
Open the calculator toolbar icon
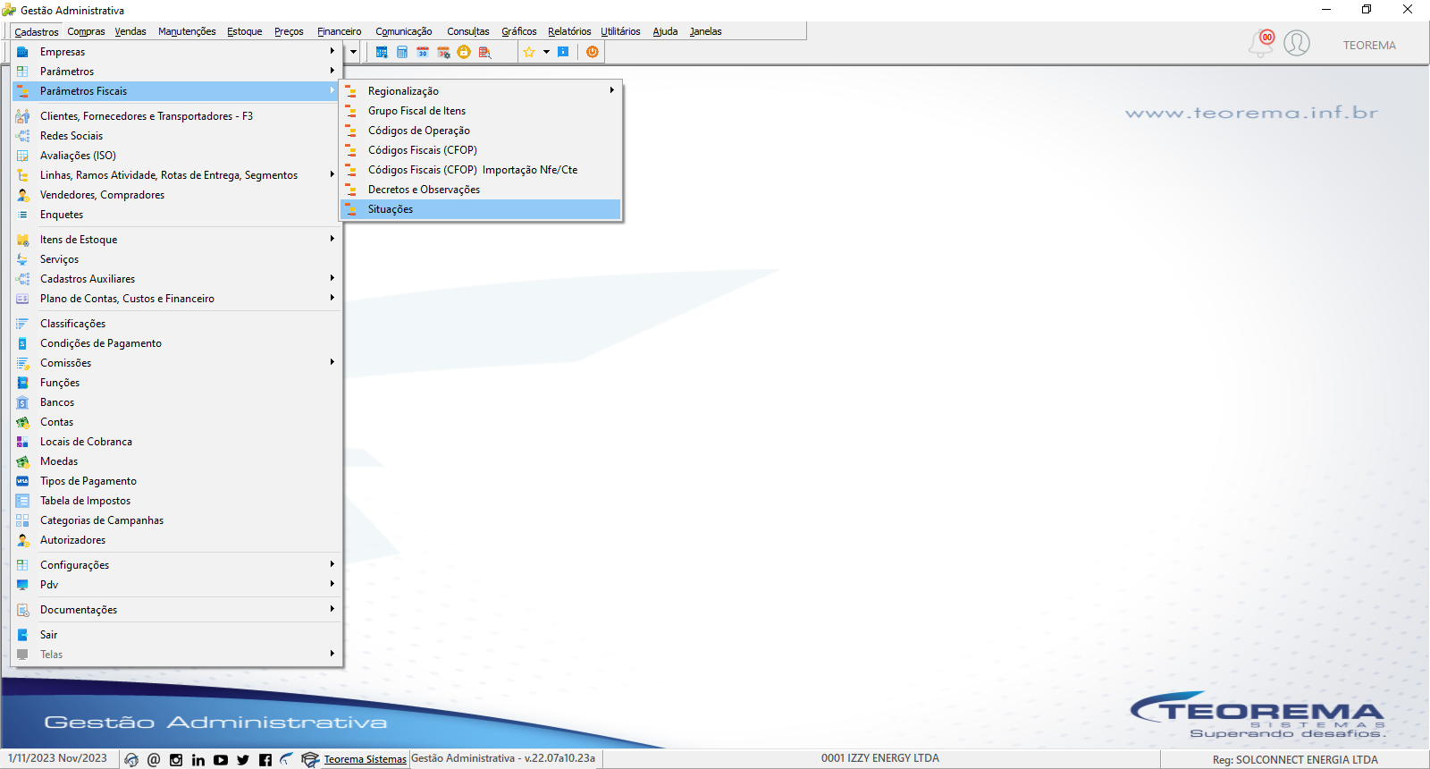402,52
